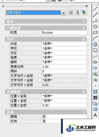Screen dimensions: 99x137
Task: Select the Arc tool
Action: (95, 38)
